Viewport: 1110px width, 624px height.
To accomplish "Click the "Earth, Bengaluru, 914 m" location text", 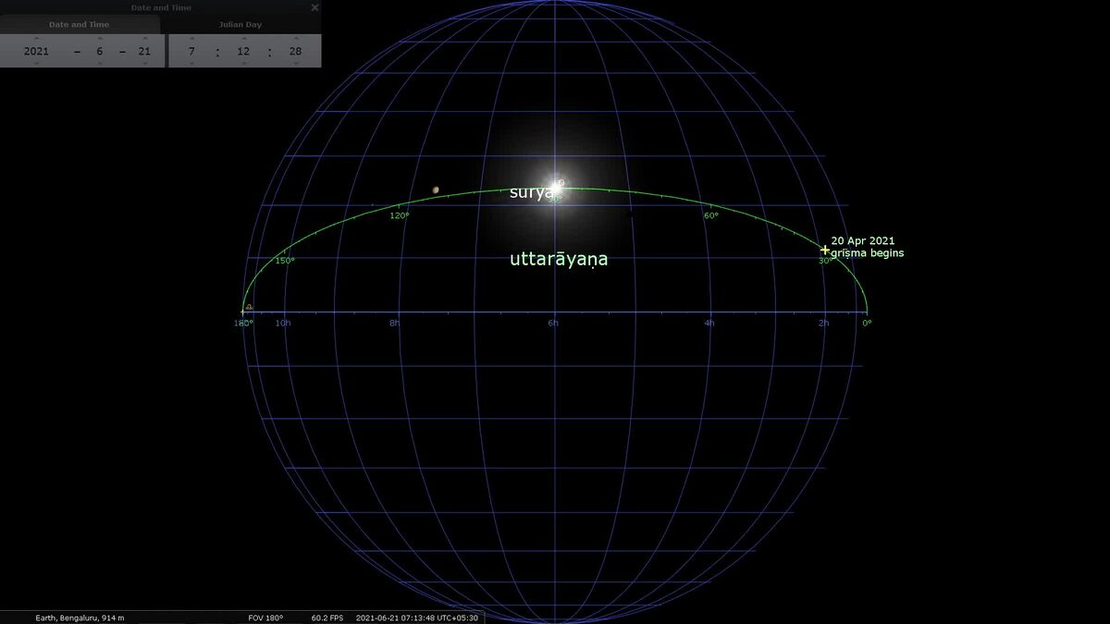I will (80, 618).
